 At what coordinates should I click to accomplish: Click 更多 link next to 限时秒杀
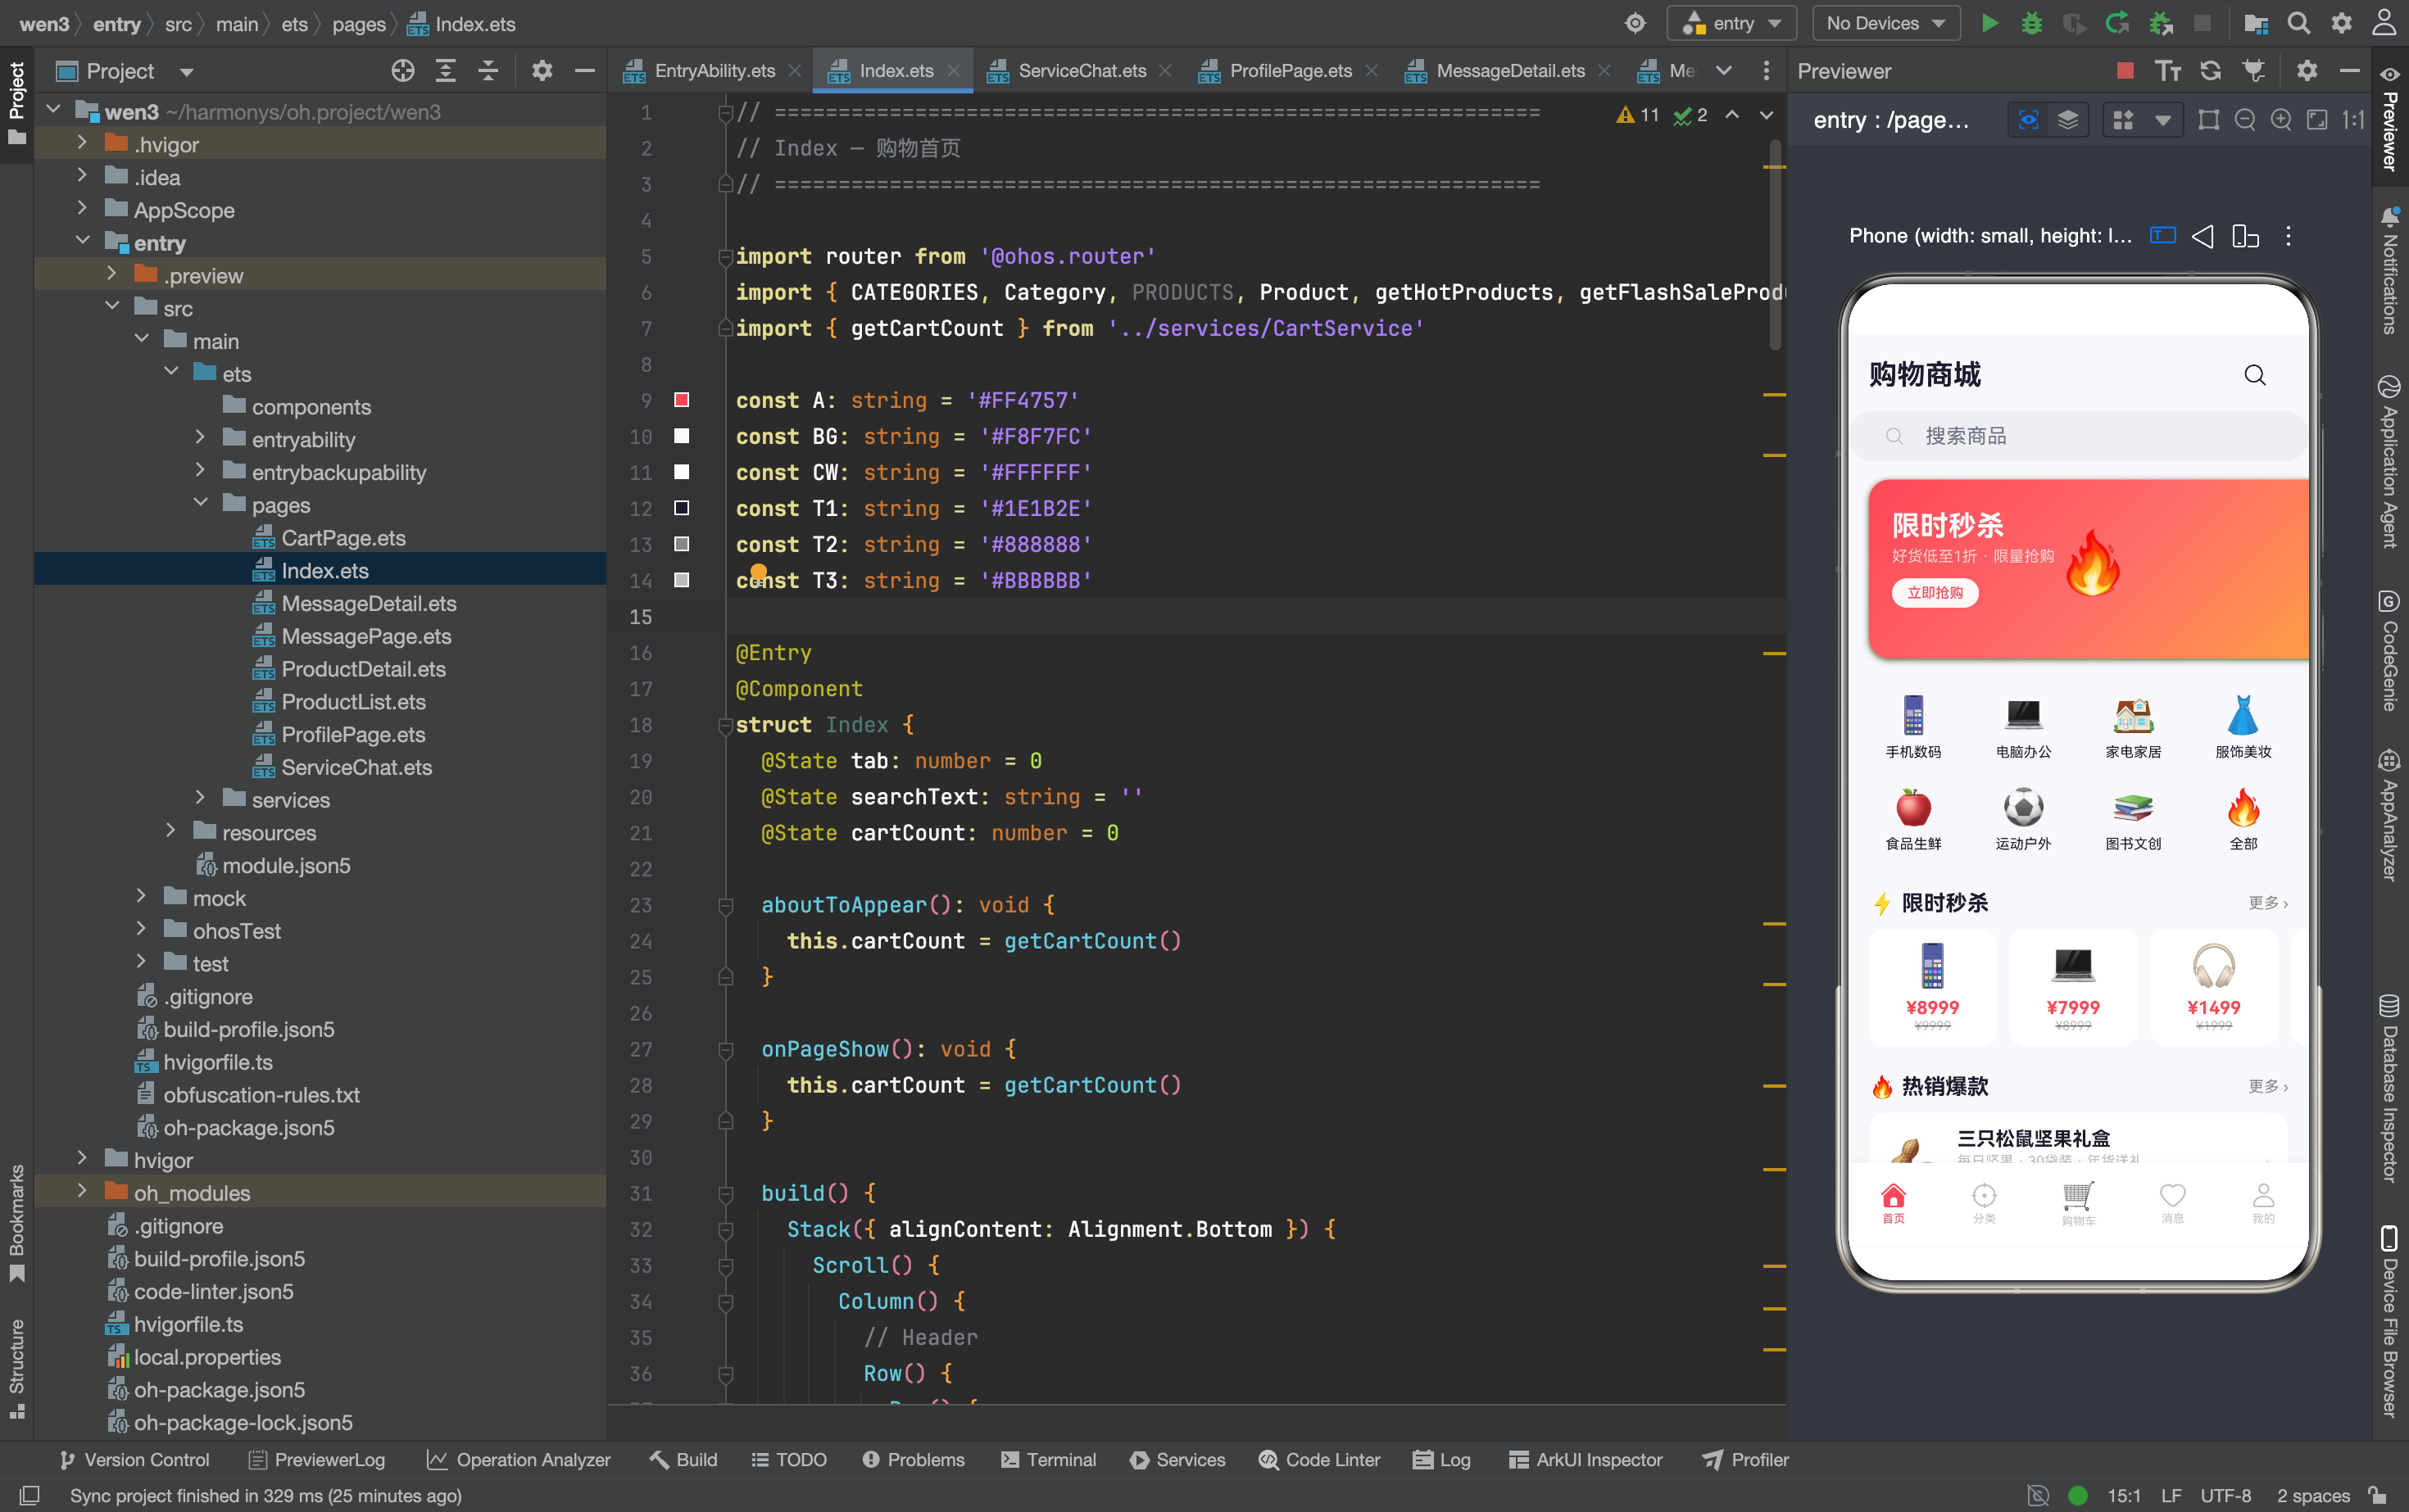click(x=2267, y=903)
